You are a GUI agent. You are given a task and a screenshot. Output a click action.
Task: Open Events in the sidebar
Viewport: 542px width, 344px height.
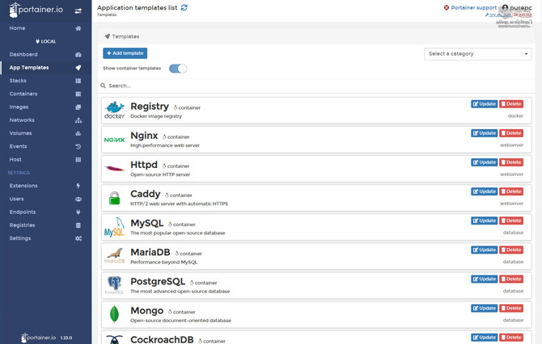(19, 146)
